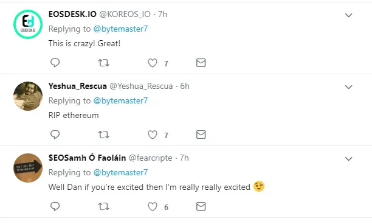372x224 pixels.
Task: Open @bytemaster7 link in EOSDESK.IO reply
Action: click(x=120, y=29)
